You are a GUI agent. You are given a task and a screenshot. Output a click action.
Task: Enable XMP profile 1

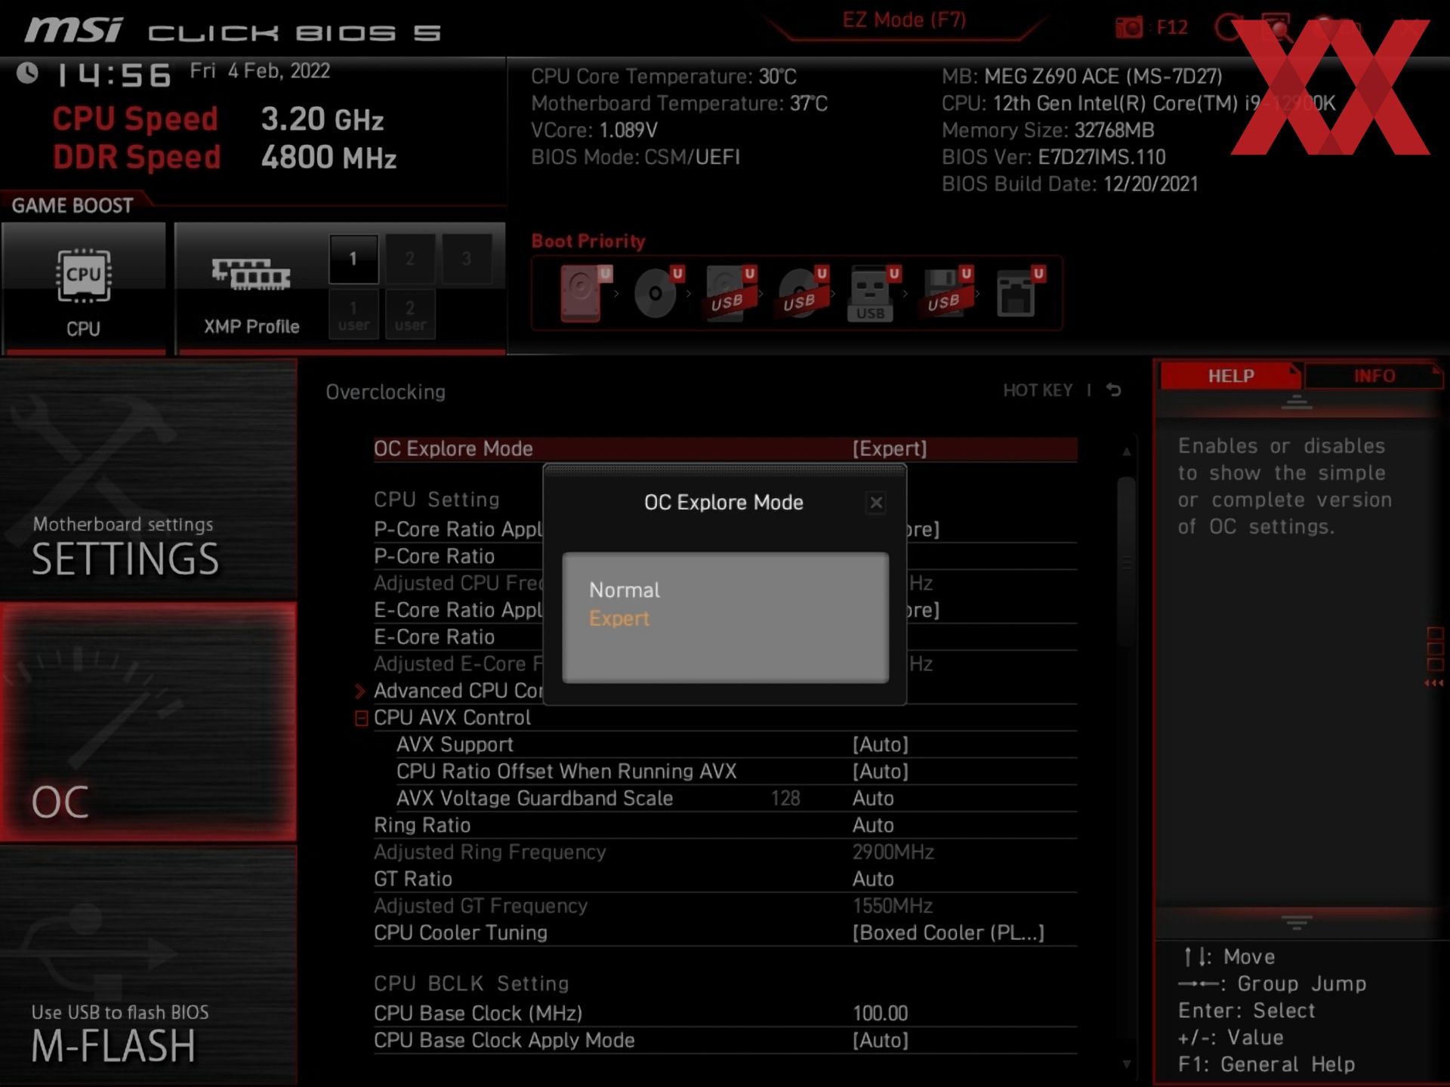coord(353,259)
